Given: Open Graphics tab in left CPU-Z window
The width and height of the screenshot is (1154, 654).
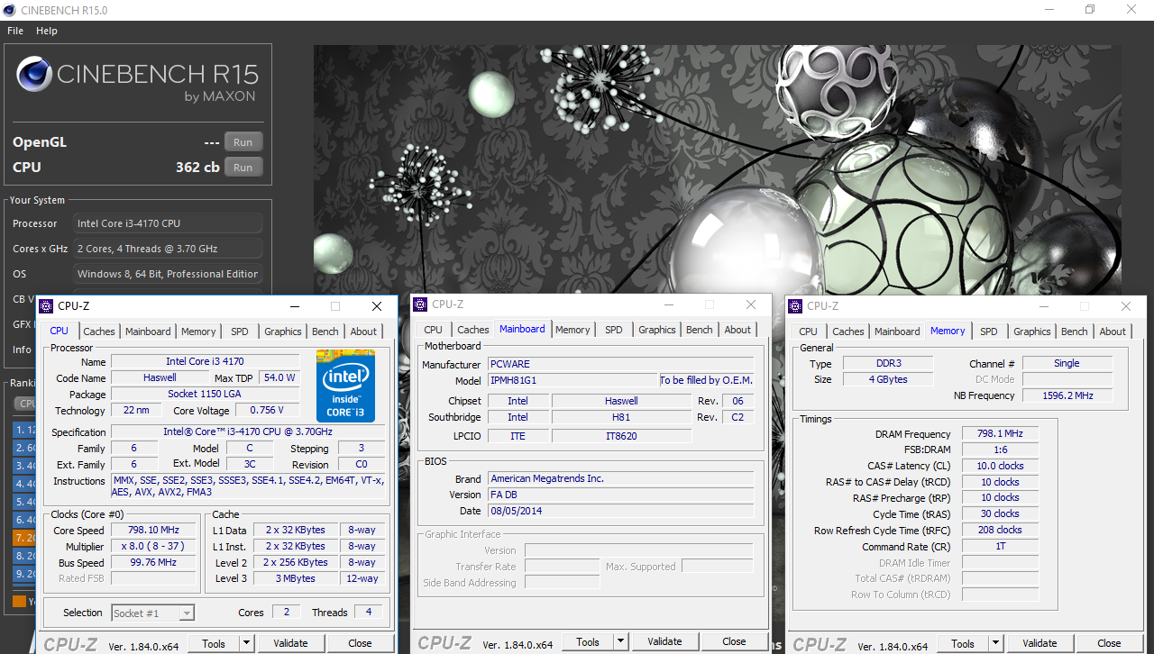Looking at the screenshot, I should click(283, 332).
